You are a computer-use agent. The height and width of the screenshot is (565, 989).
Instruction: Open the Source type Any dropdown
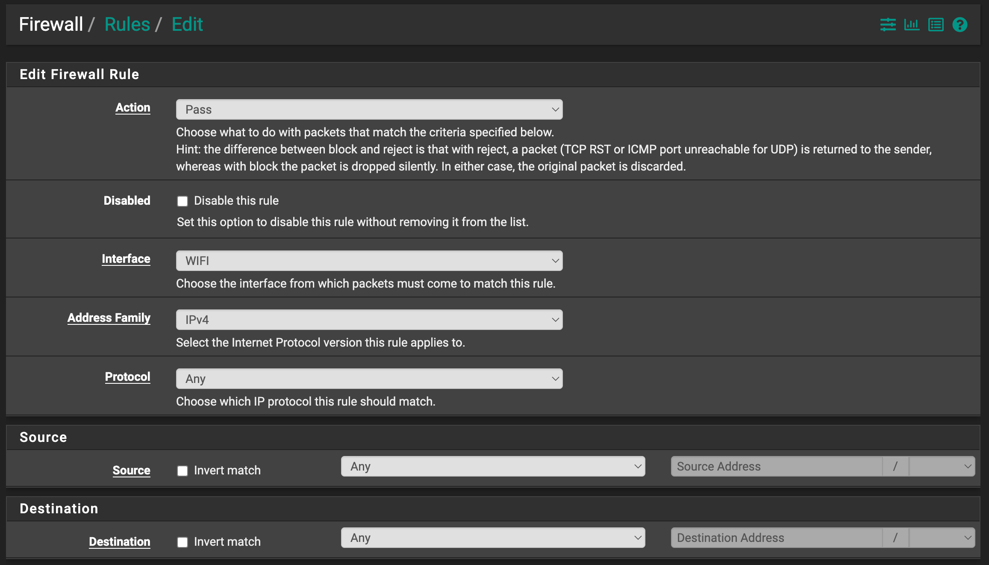(x=493, y=466)
